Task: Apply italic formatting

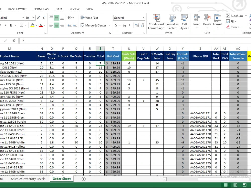Action: point(6,25)
